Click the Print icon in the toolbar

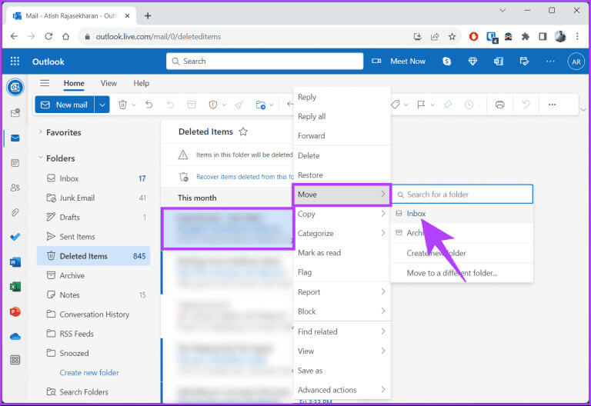pos(499,105)
